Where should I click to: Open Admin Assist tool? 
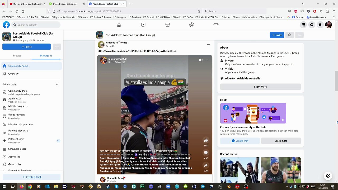[x=32, y=100]
